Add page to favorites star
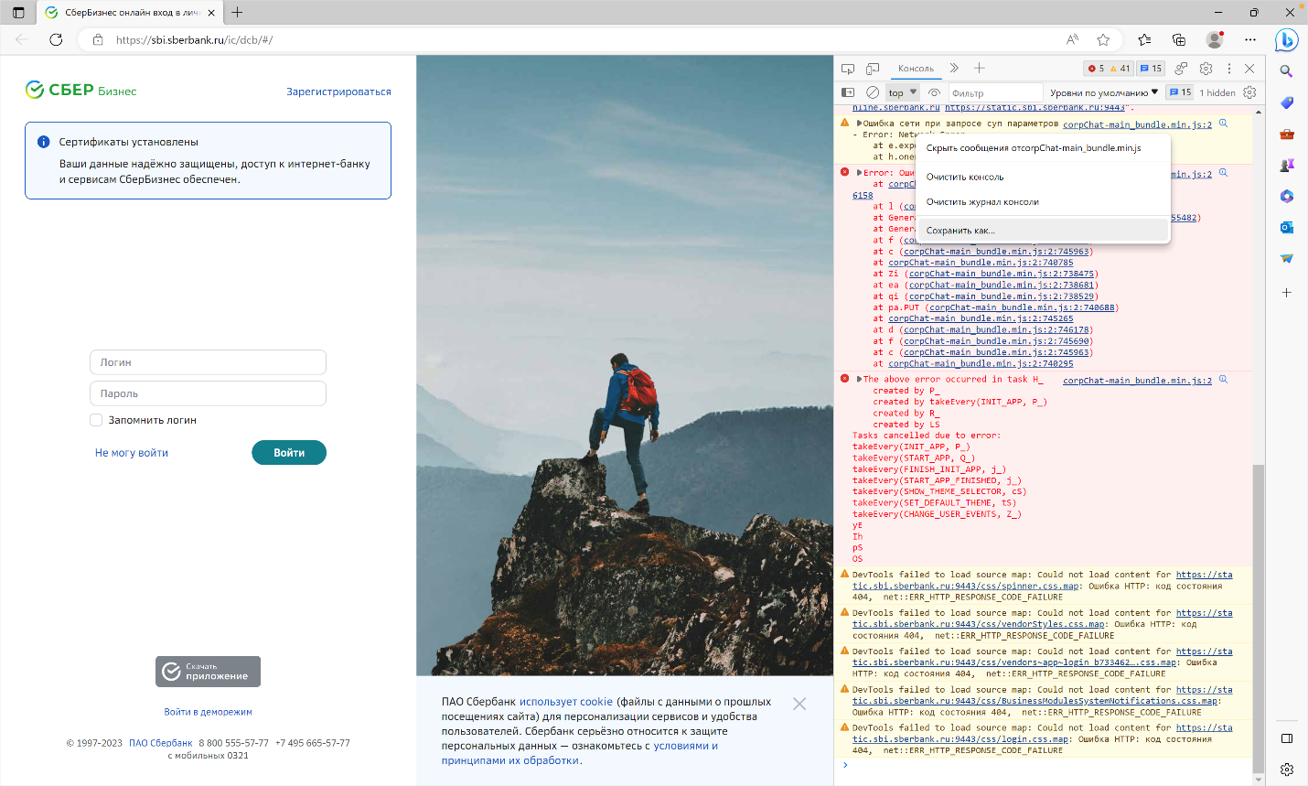Viewport: 1308px width, 786px height. point(1103,39)
